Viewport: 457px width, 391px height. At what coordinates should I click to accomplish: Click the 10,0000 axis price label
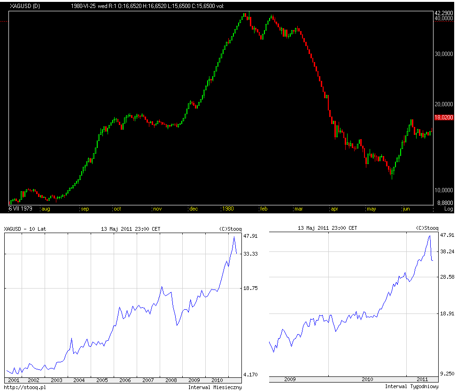[444, 190]
